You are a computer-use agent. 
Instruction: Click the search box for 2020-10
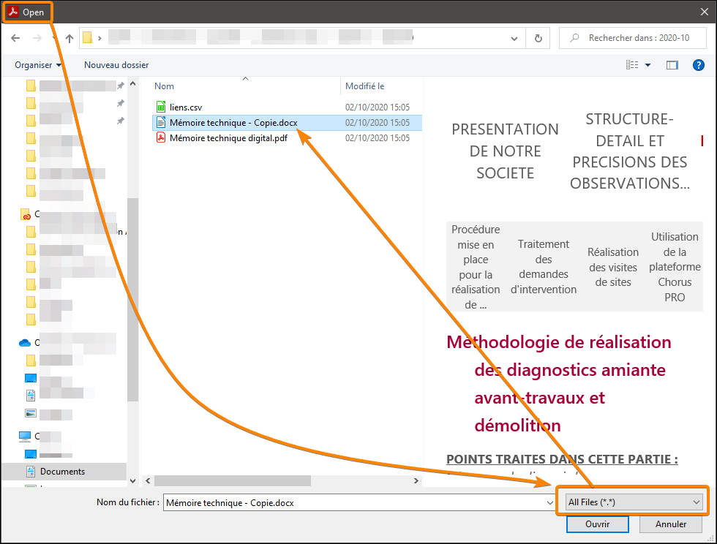coord(633,38)
